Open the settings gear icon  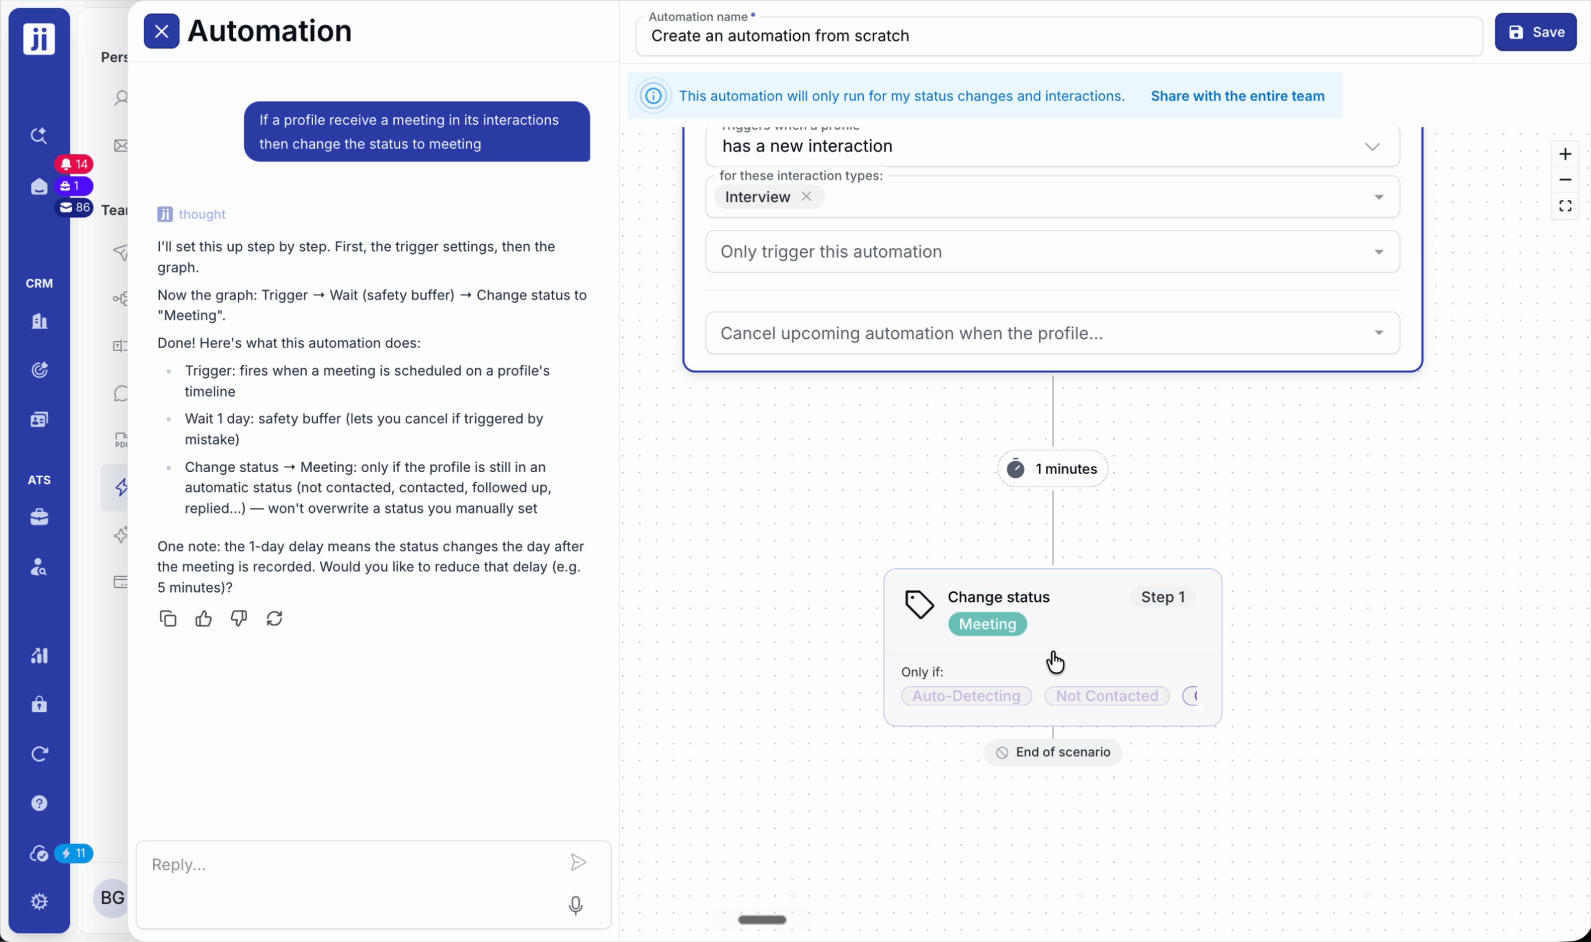coord(39,901)
